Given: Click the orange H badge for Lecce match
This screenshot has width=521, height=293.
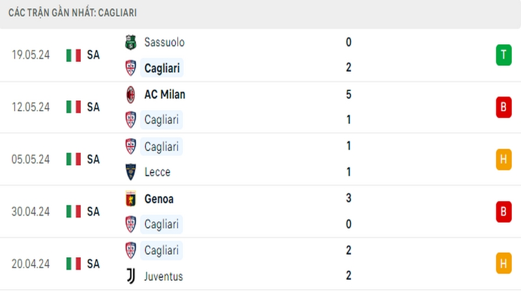Looking at the screenshot, I should coord(503,160).
